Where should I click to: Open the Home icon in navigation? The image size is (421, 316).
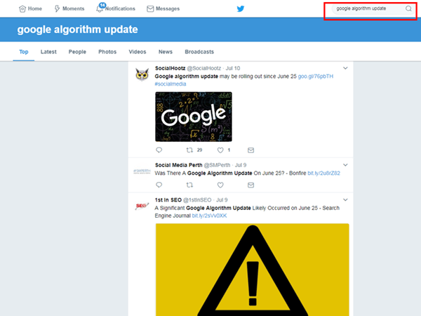22,9
